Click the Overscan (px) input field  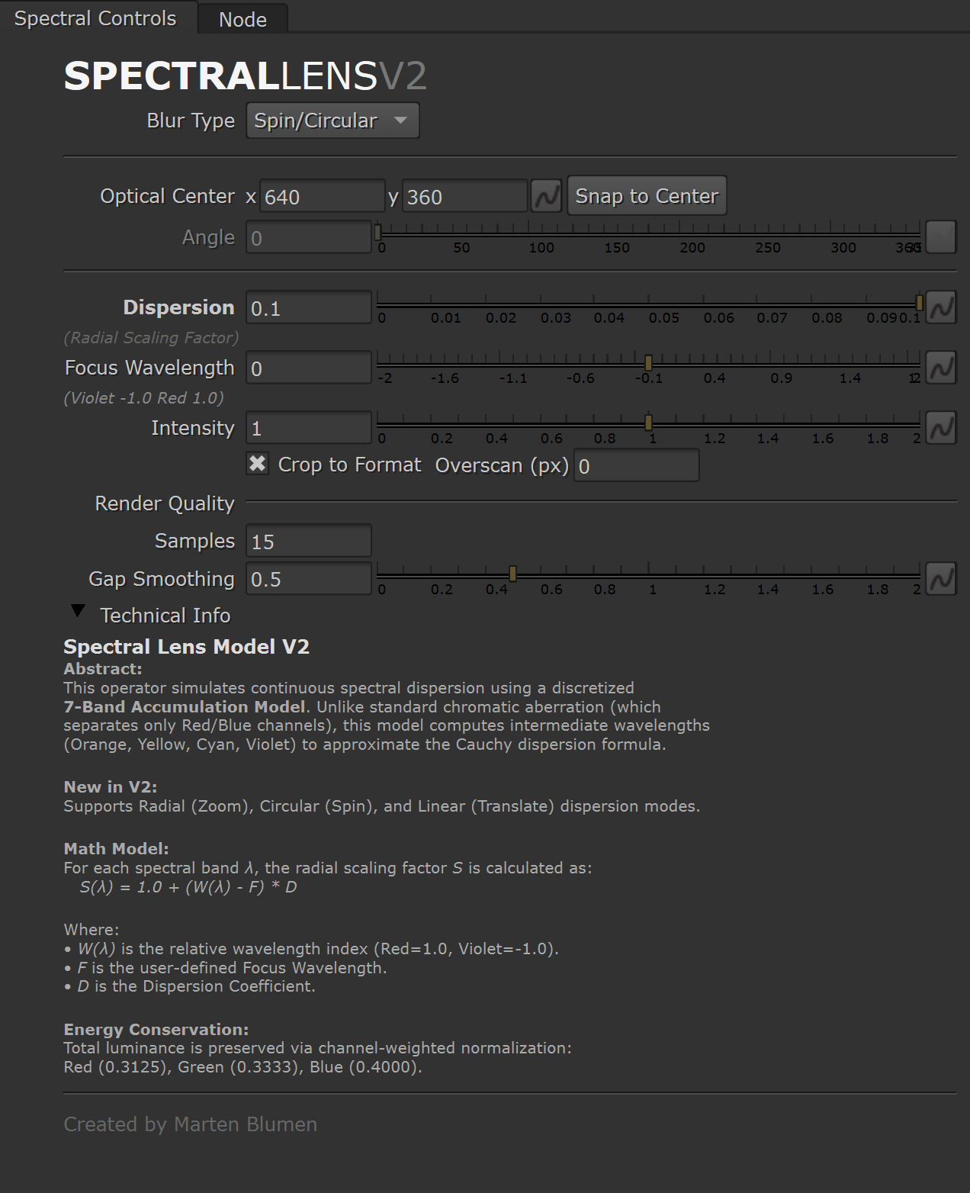point(636,466)
